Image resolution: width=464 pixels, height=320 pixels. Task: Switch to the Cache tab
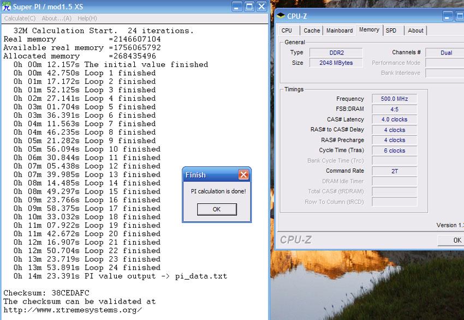coord(312,31)
